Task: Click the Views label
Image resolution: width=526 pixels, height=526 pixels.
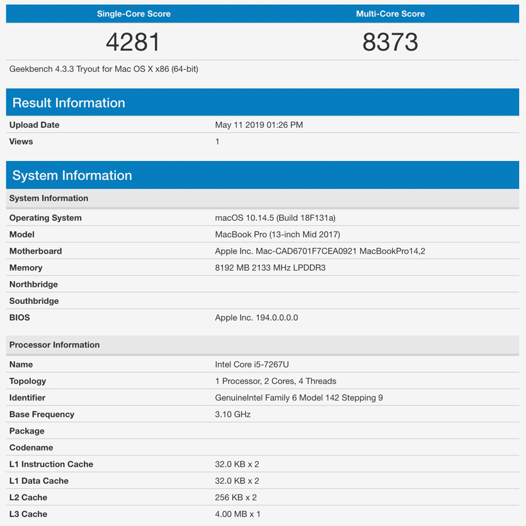Action: tap(21, 142)
